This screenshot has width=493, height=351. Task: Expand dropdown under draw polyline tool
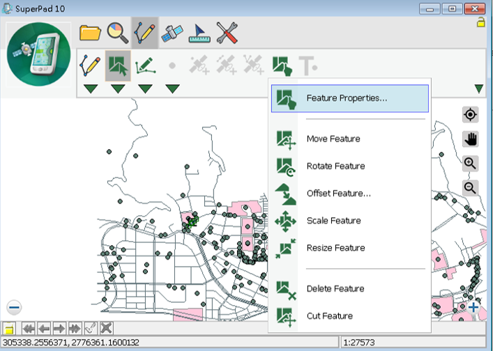[x=91, y=89]
